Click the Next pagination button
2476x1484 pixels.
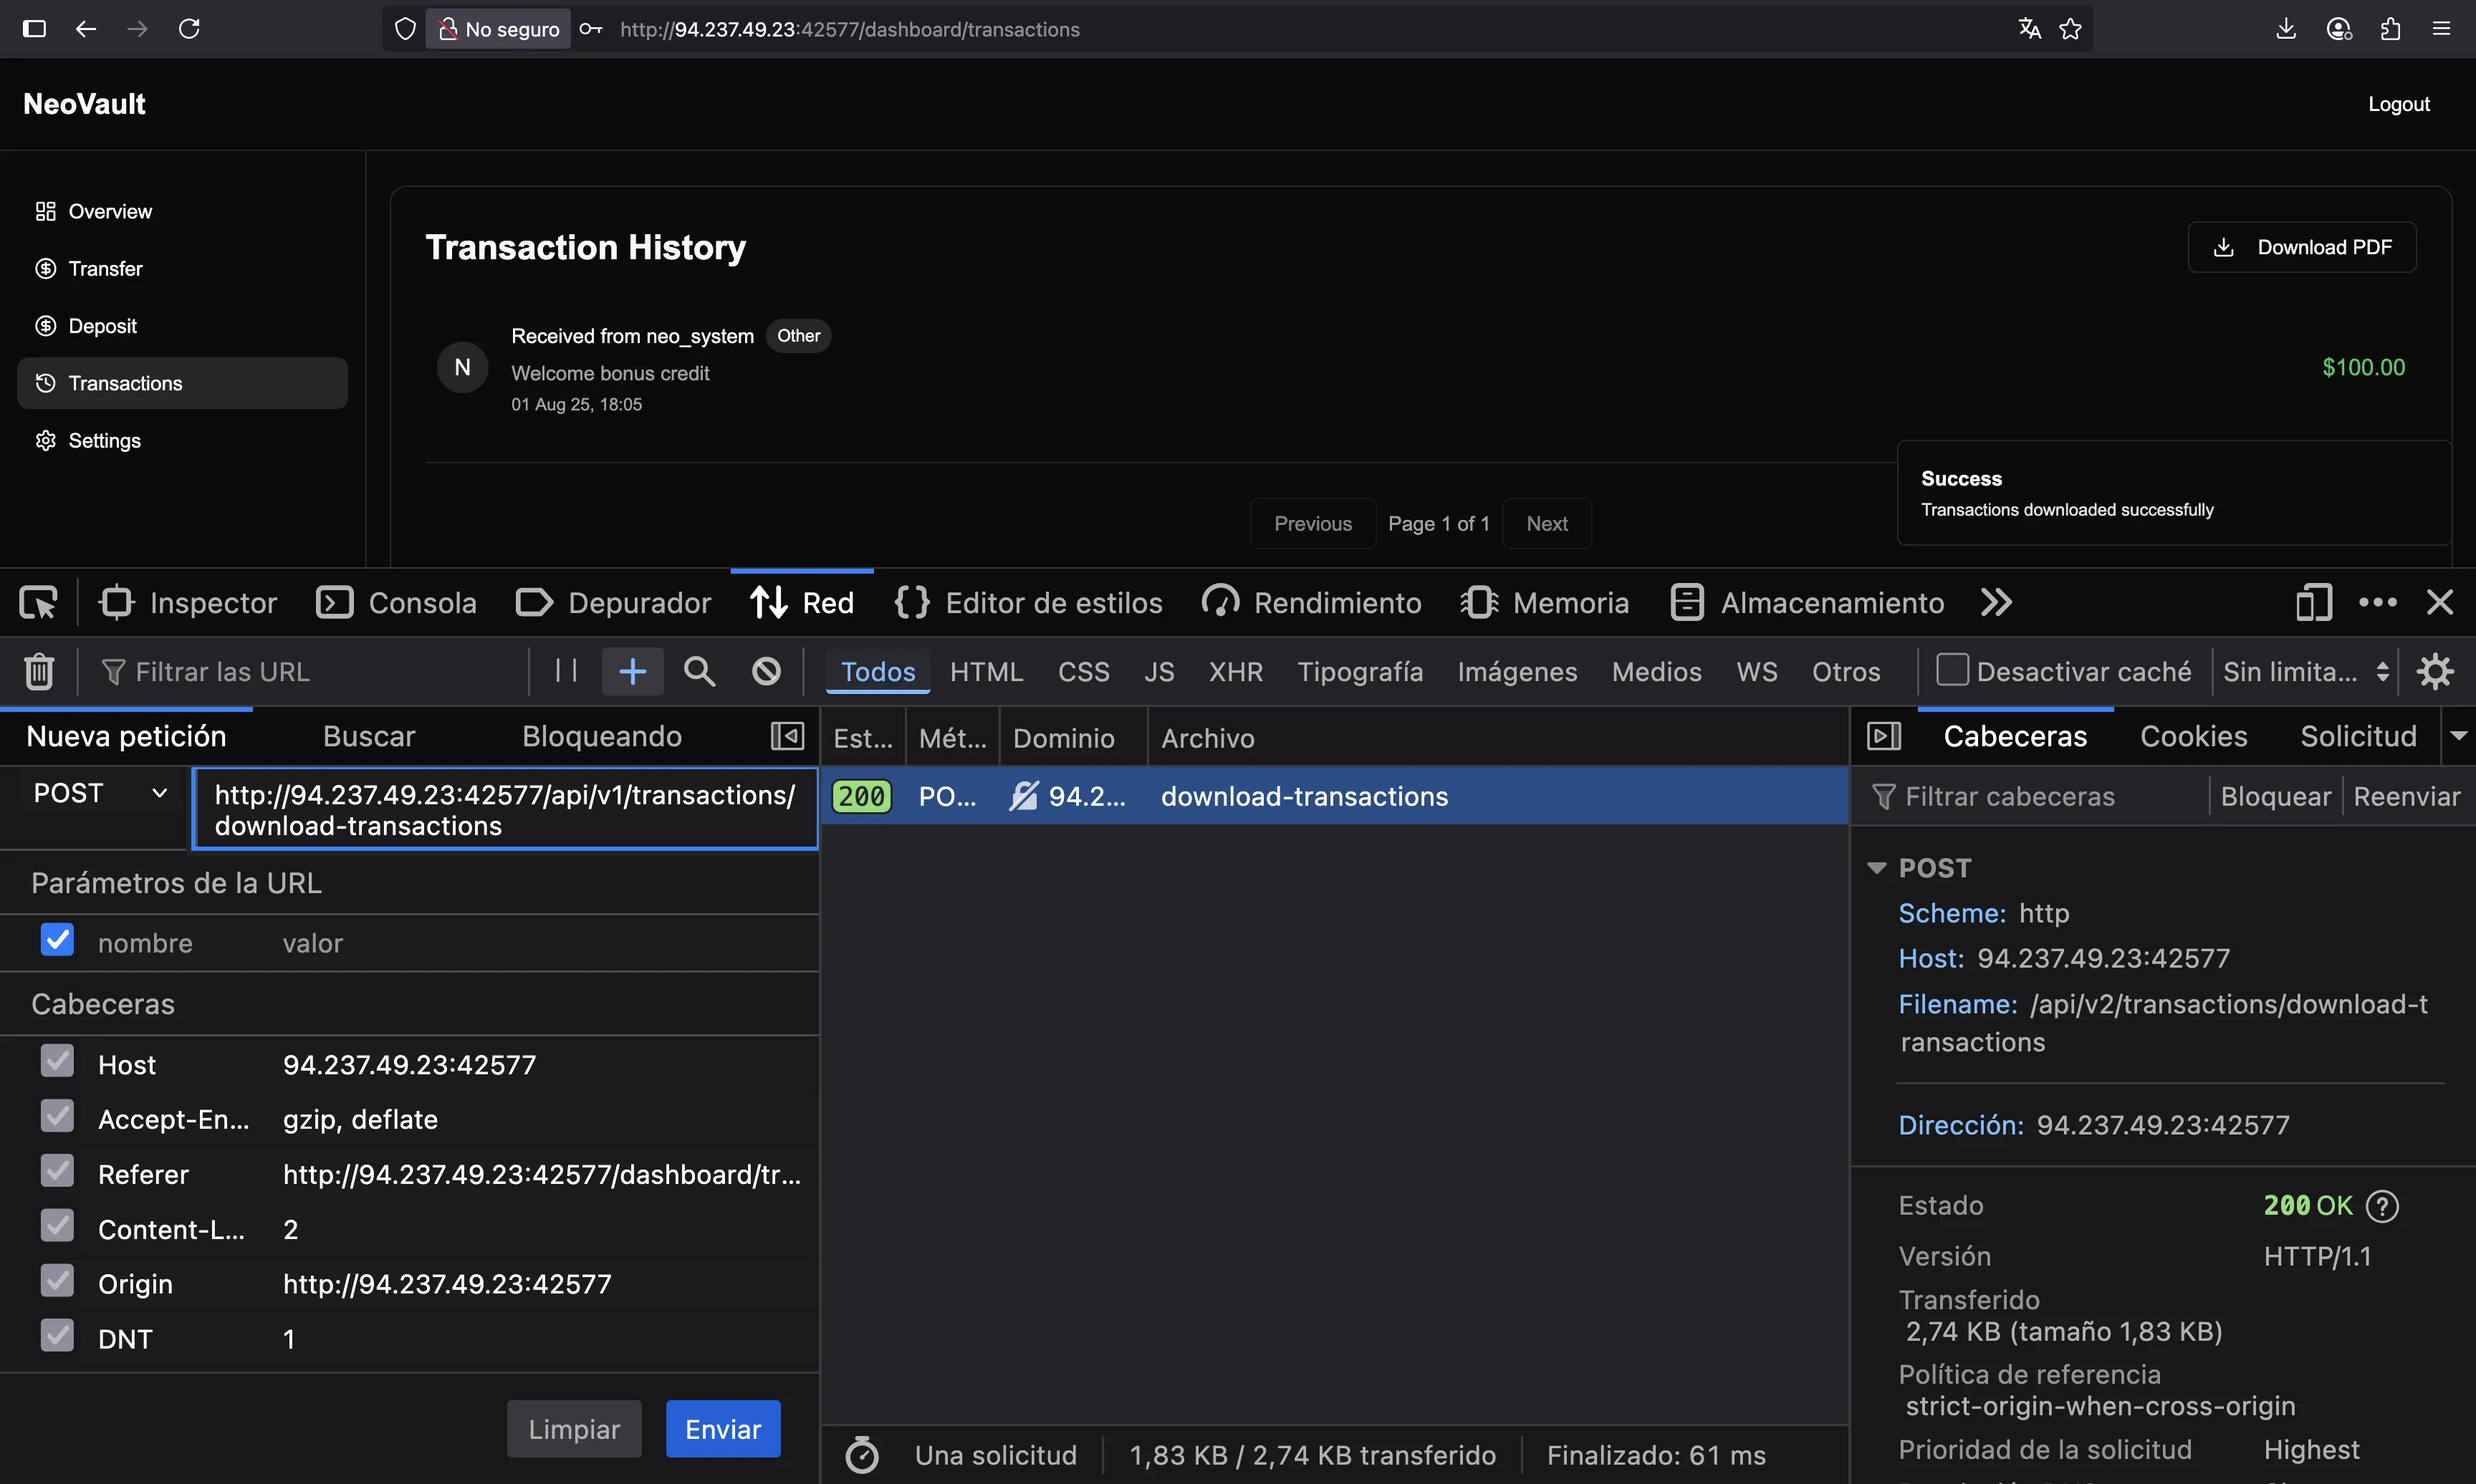click(x=1546, y=524)
